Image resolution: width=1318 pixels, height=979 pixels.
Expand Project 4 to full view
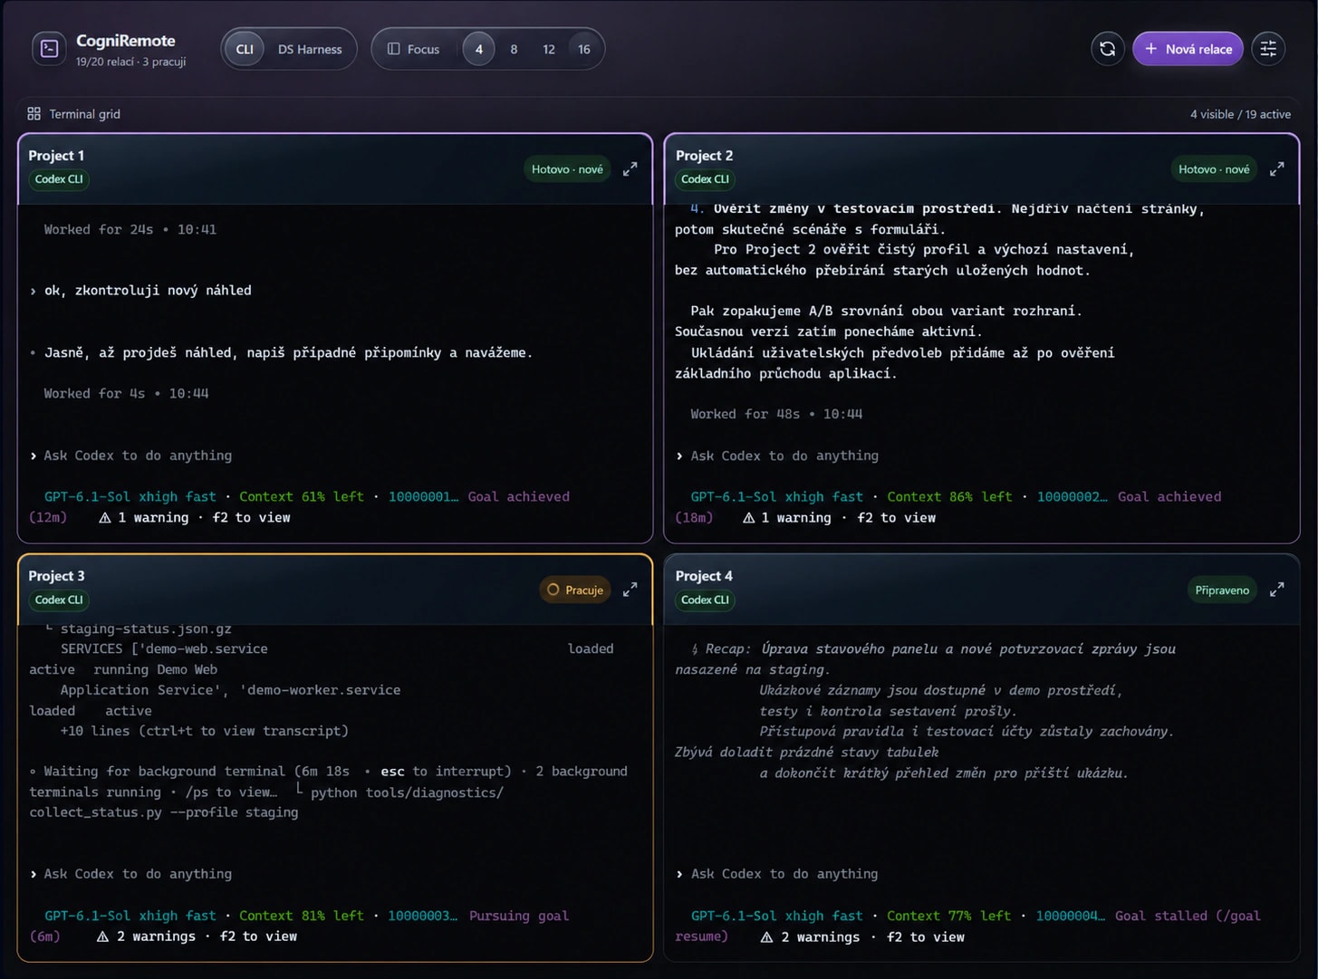[1276, 590]
